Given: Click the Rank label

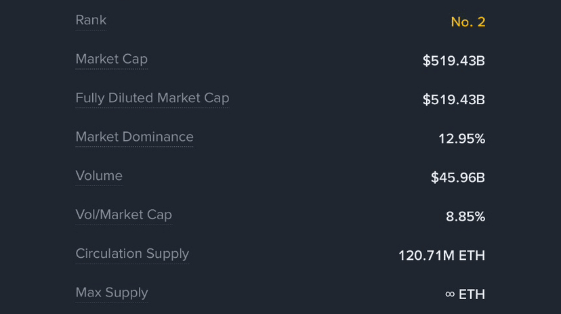Looking at the screenshot, I should click(91, 20).
